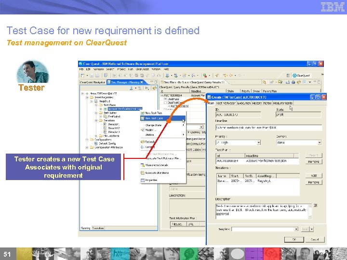Click Add button beside Iterations table

[313, 176]
